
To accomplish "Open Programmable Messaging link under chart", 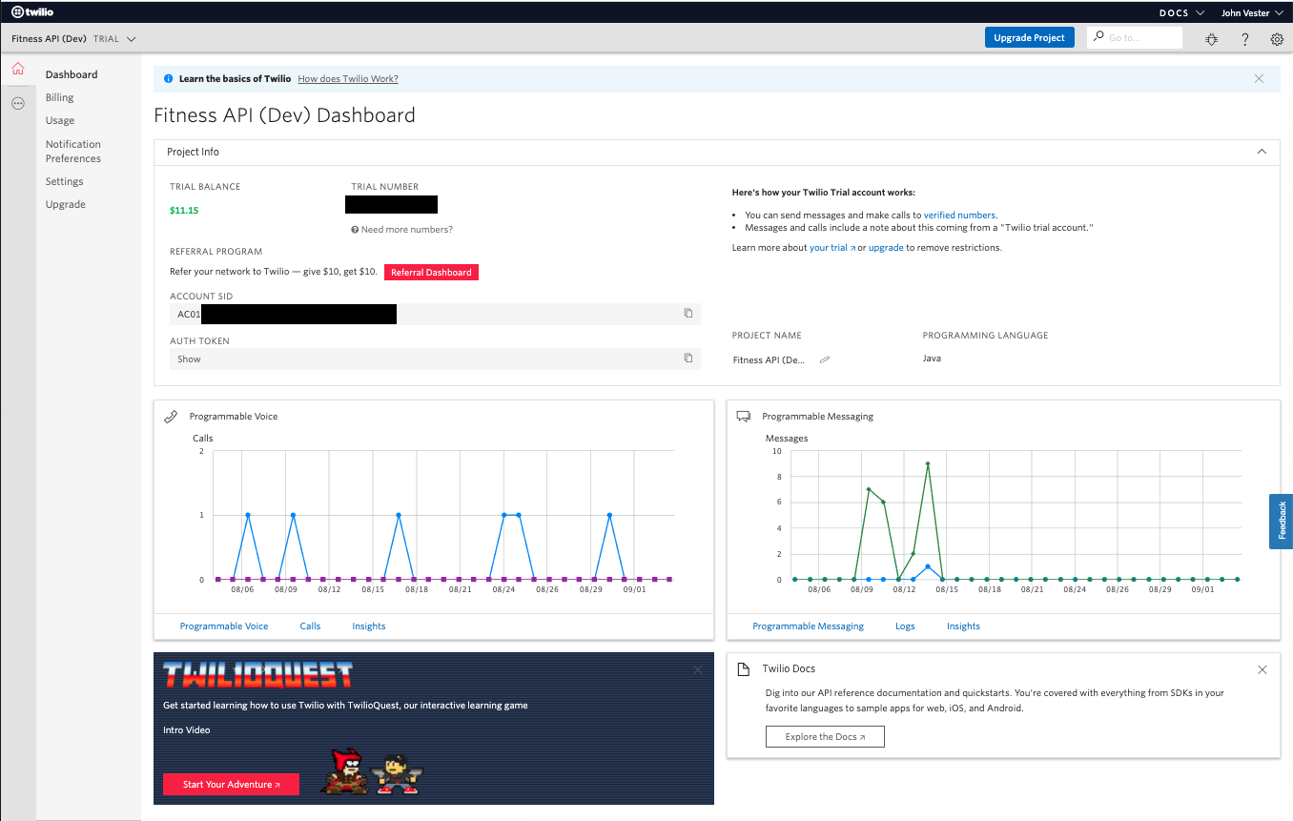I will click(808, 626).
